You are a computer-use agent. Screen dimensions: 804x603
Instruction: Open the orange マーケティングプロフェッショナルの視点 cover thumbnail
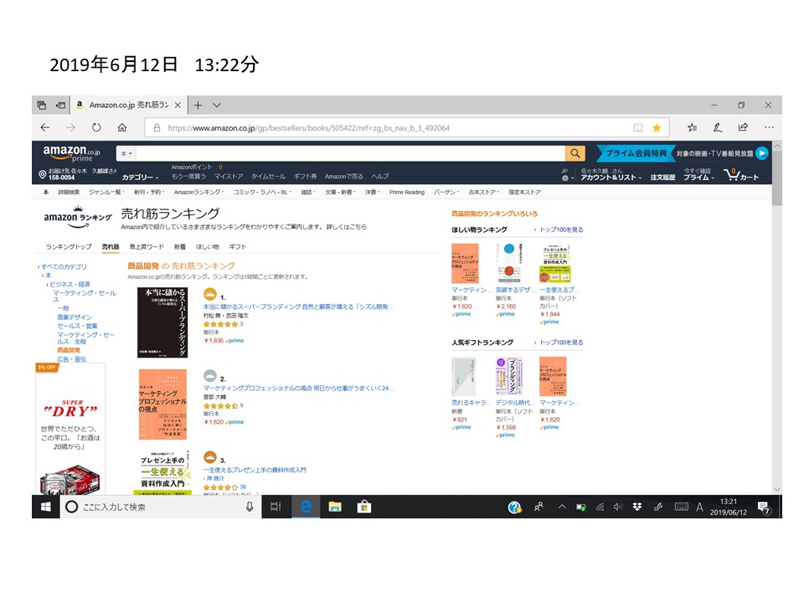point(162,404)
